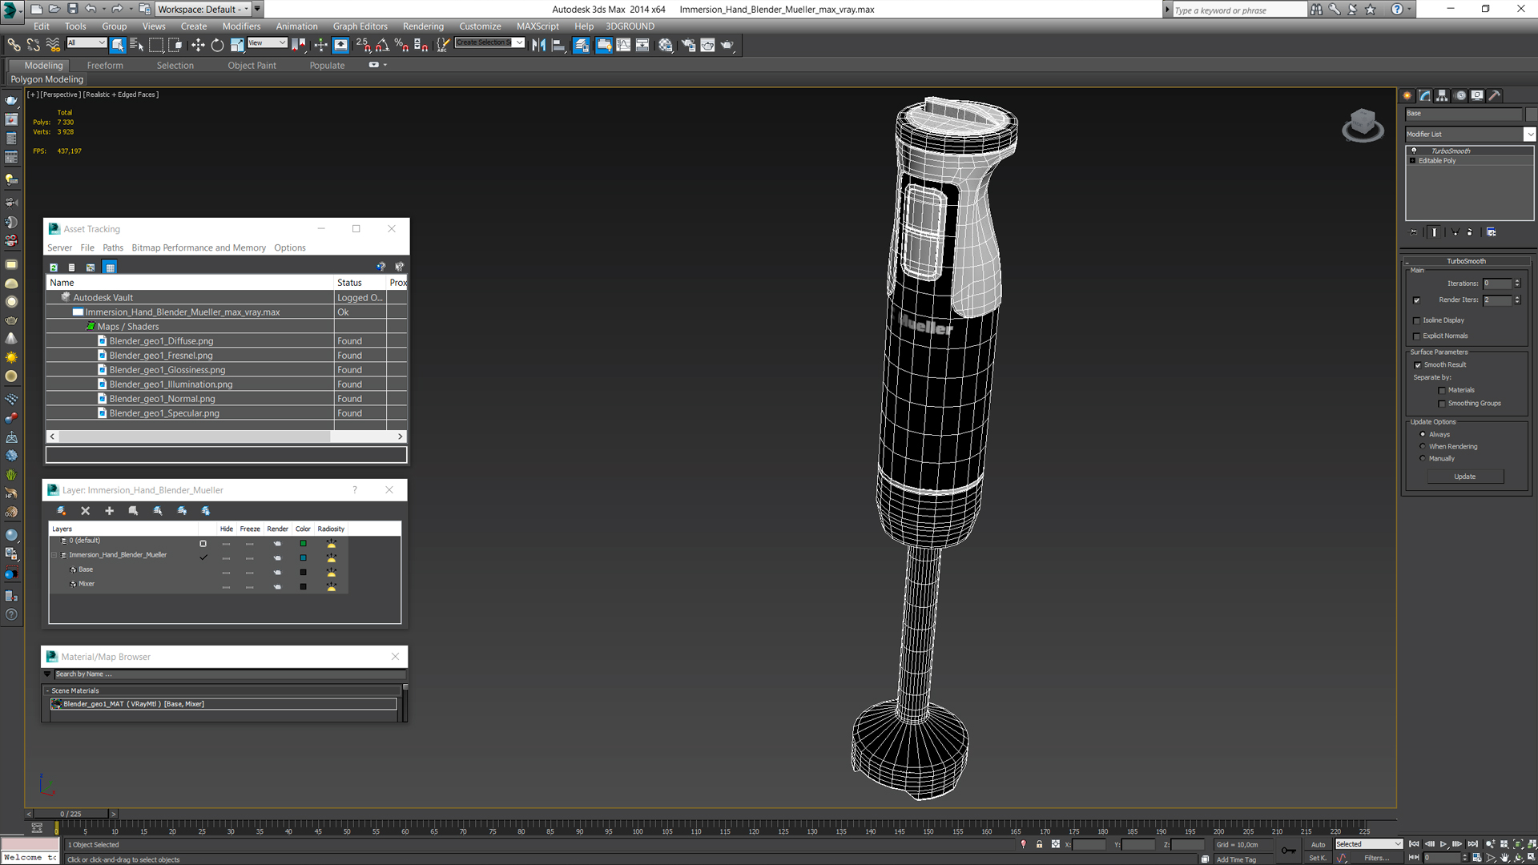Toggle Angle Snap in main toolbar
1538x865 pixels.
point(382,45)
